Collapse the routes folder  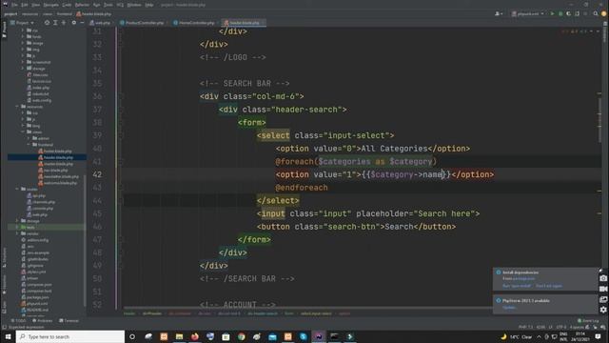click(17, 189)
